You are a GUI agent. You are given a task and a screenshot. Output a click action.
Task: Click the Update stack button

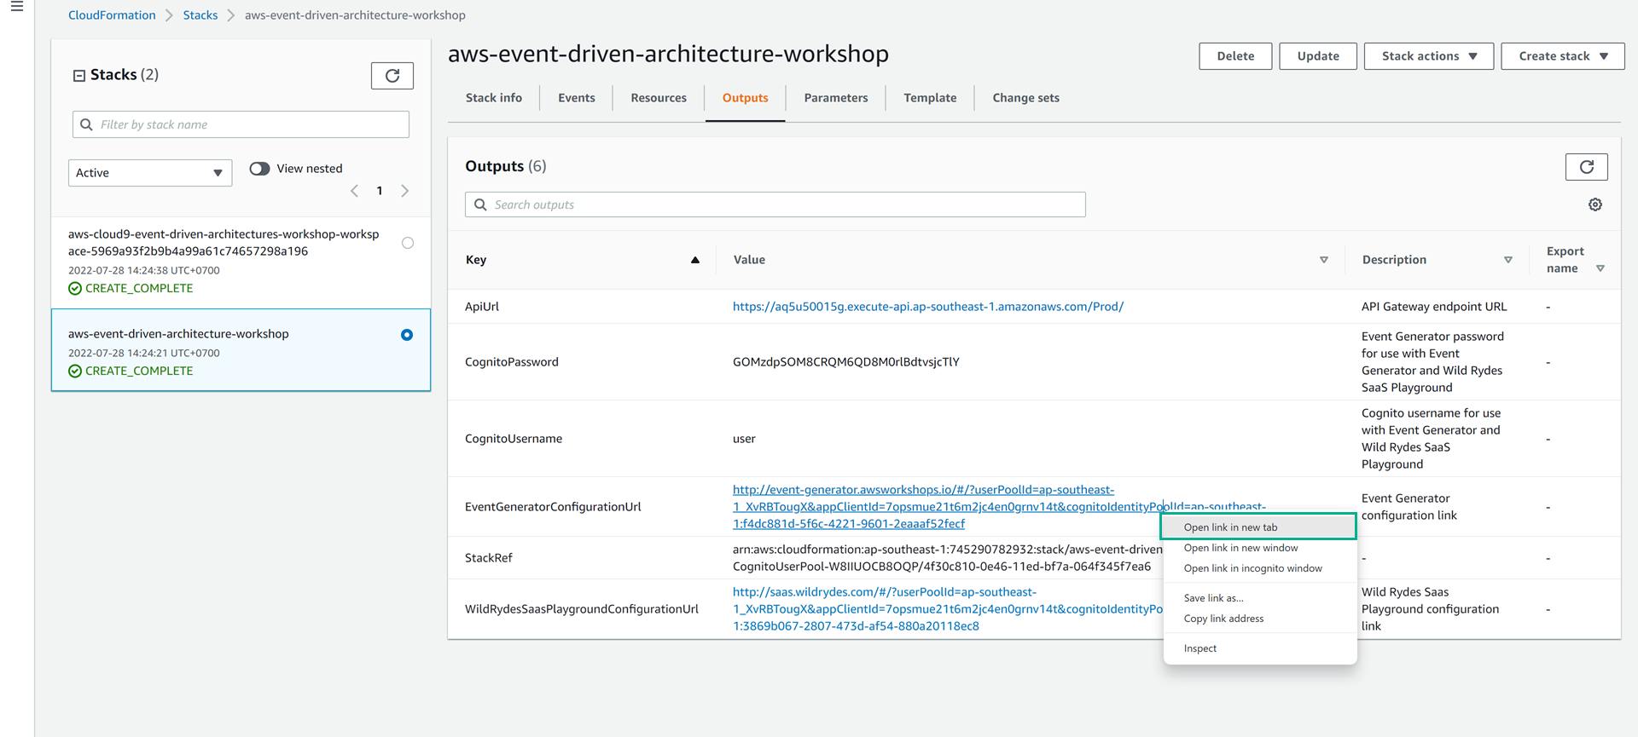1318,56
